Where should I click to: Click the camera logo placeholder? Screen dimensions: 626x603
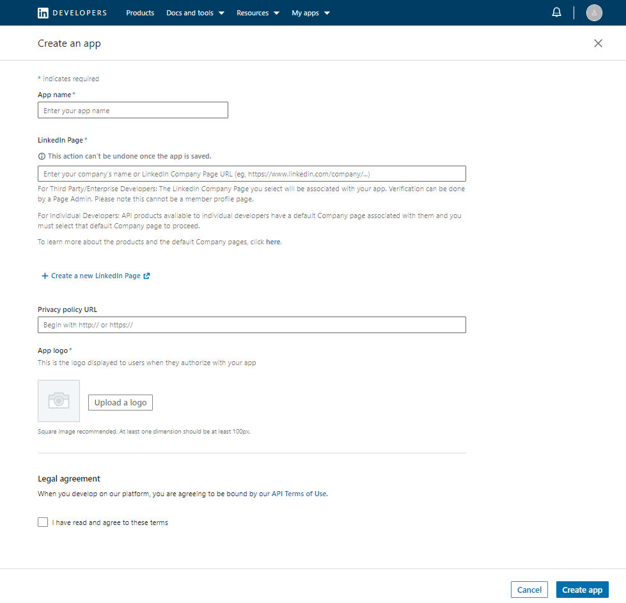(x=59, y=401)
